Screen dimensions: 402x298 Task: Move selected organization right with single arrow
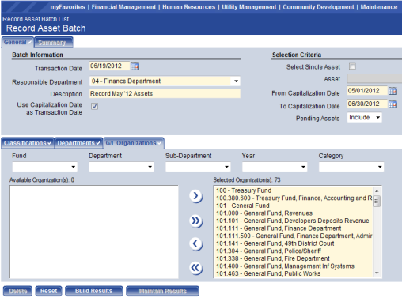coord(195,196)
